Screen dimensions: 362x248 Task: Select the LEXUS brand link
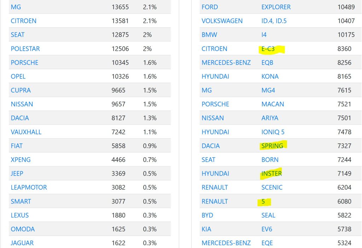tap(19, 215)
